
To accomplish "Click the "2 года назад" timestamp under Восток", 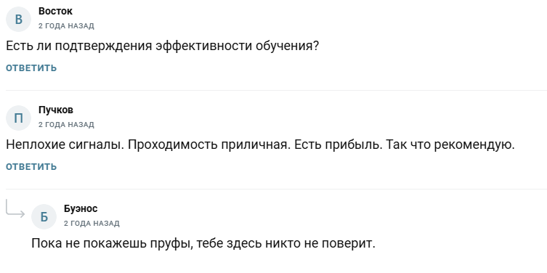I will pyautogui.click(x=66, y=26).
